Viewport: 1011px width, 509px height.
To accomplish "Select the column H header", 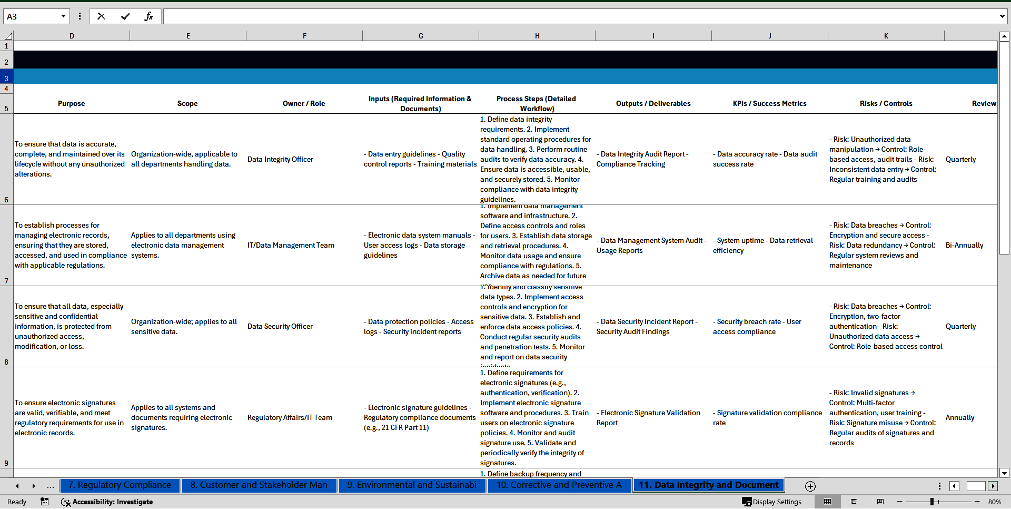I will click(x=537, y=36).
